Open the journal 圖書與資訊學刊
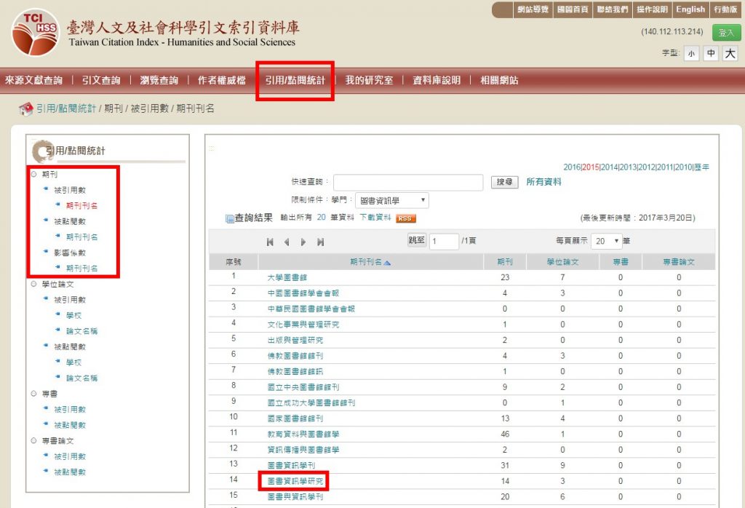Viewport: 745px width, 508px height. click(295, 497)
